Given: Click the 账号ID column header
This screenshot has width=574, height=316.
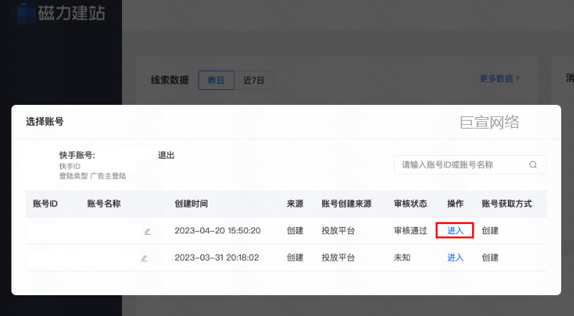Looking at the screenshot, I should pyautogui.click(x=45, y=204).
